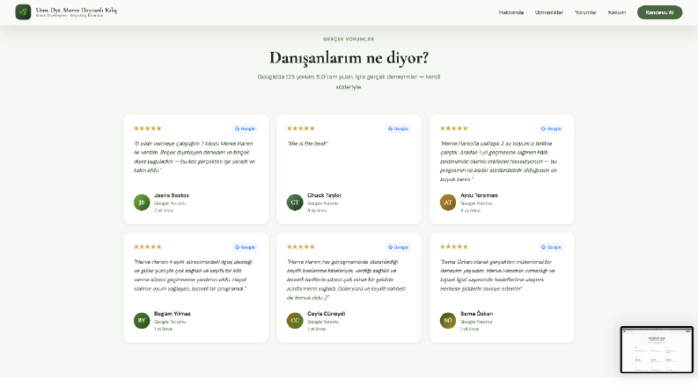Click "2 yıl önce" under Joana Bastos
The height and width of the screenshot is (392, 698).
pyautogui.click(x=164, y=211)
